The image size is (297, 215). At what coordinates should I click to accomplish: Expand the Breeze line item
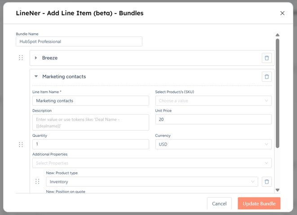pos(36,58)
